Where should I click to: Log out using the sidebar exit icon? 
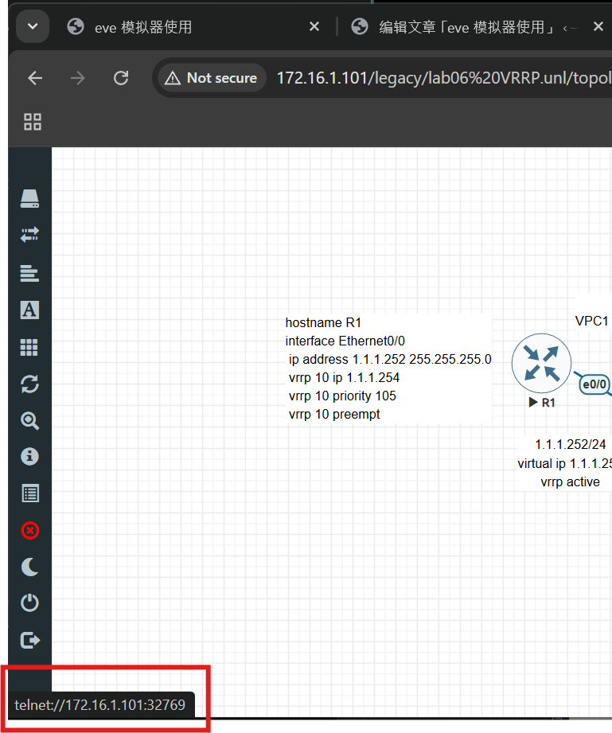point(29,640)
